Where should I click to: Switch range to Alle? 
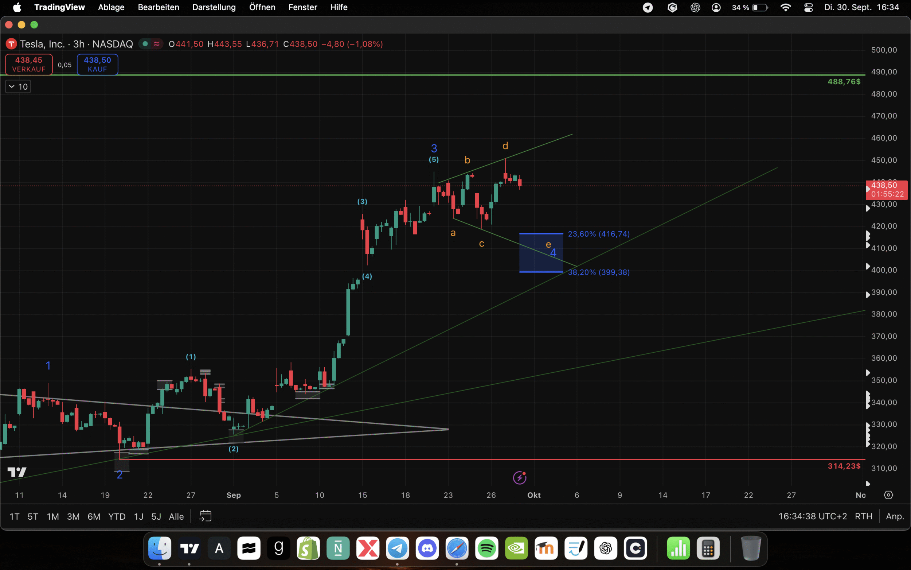[176, 516]
